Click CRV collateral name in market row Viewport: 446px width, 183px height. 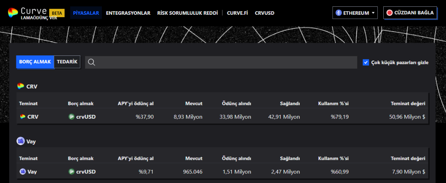pyautogui.click(x=33, y=116)
